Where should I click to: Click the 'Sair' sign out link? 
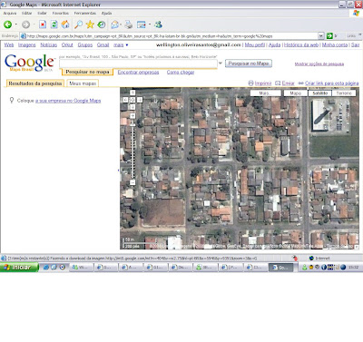click(356, 44)
